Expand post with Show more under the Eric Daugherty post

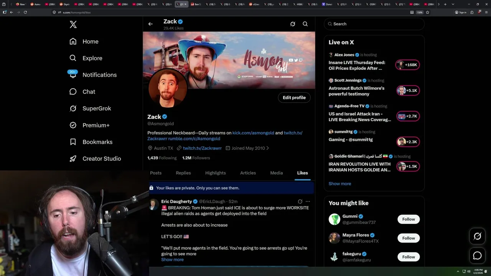(172, 260)
